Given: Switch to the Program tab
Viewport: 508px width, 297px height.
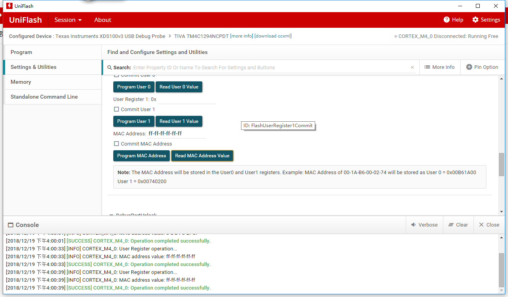Looking at the screenshot, I should 53,52.
